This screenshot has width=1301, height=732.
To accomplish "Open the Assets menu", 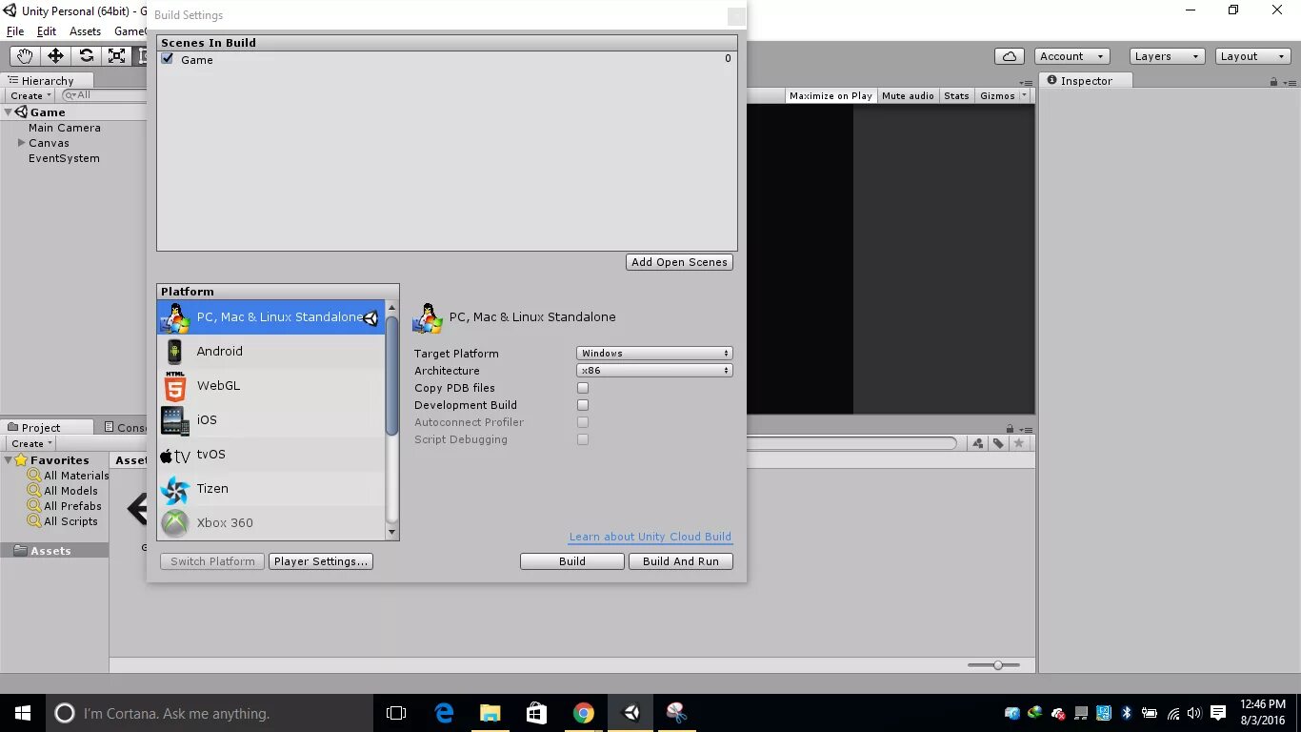I will click(85, 31).
